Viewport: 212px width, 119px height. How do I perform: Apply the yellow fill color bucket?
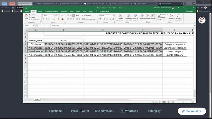59,19
